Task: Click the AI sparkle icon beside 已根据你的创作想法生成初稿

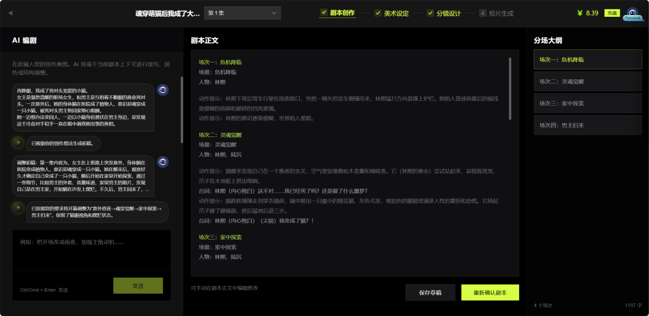Action: (x=18, y=143)
